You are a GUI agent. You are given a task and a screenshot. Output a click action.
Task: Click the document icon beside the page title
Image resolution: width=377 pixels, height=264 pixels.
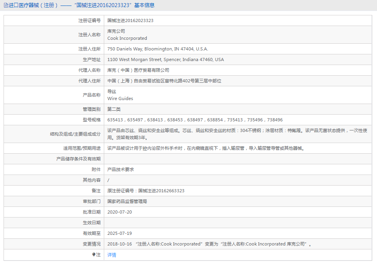[6, 5]
